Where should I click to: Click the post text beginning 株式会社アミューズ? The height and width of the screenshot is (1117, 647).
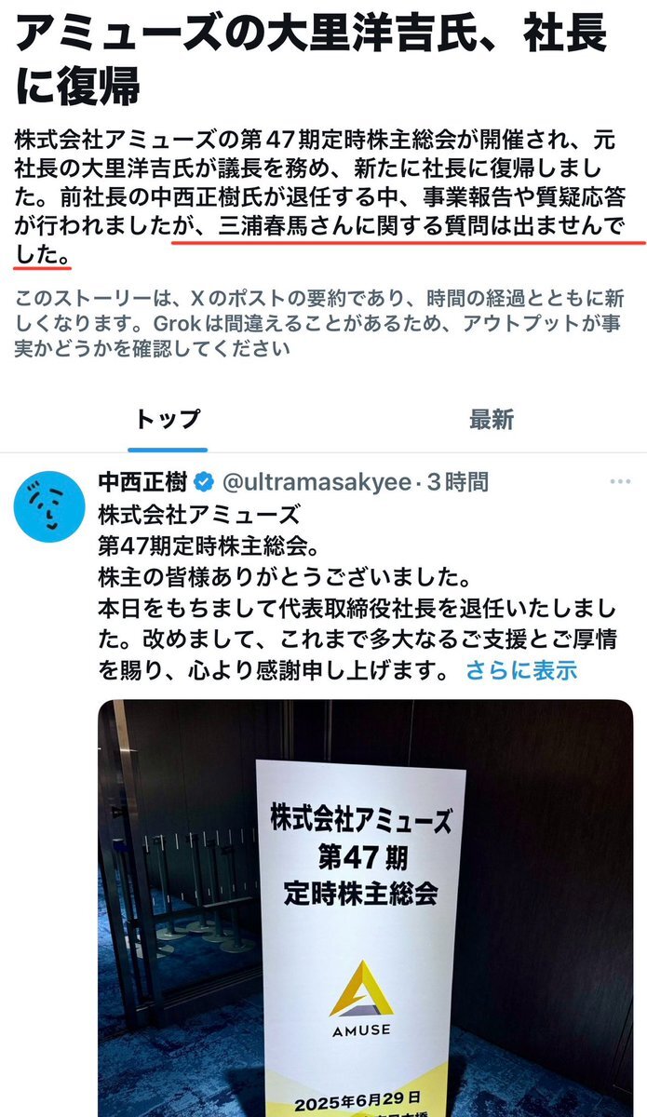[x=357, y=590]
